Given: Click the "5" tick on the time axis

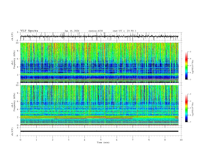Looking at the screenshot, I should 101,140.
